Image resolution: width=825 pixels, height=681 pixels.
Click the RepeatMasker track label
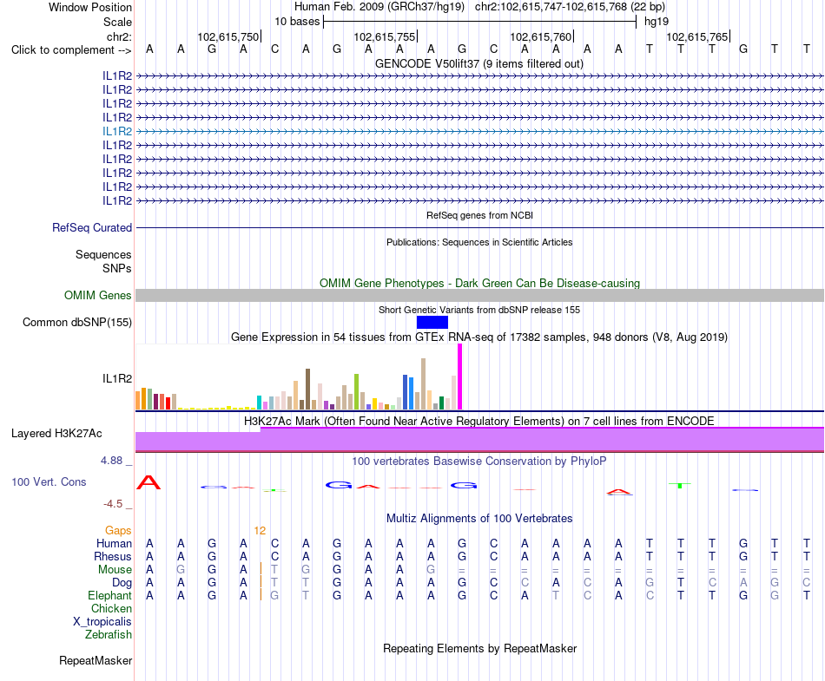pos(96,660)
